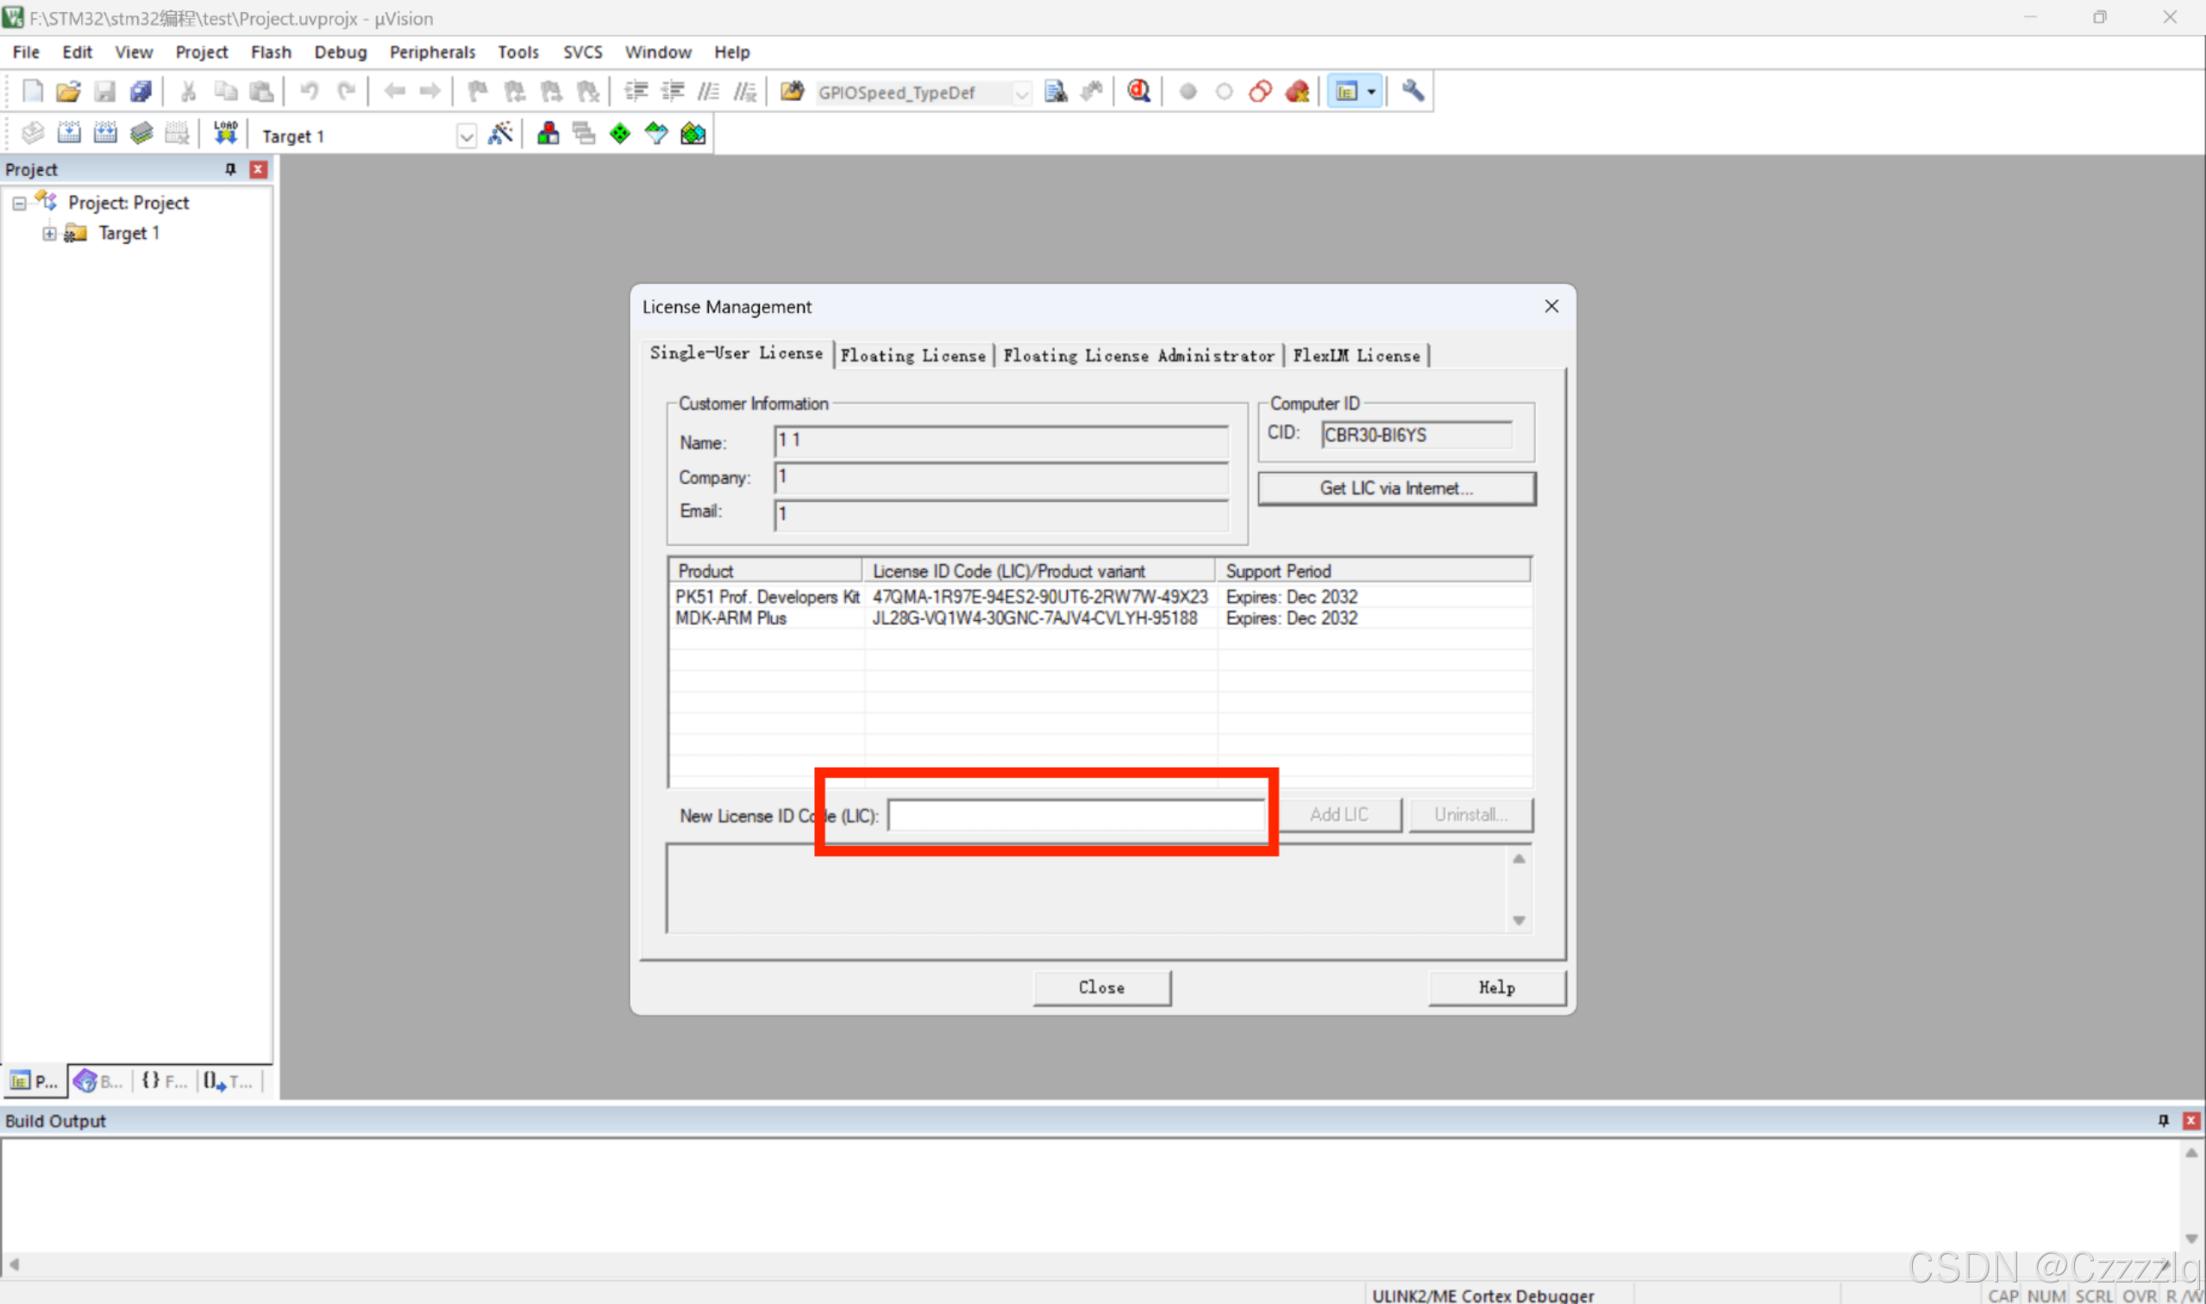Pin the Project panel

click(230, 170)
